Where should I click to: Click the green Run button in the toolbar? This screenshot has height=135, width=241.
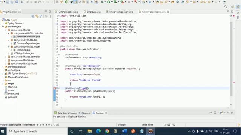[x=108, y=2]
